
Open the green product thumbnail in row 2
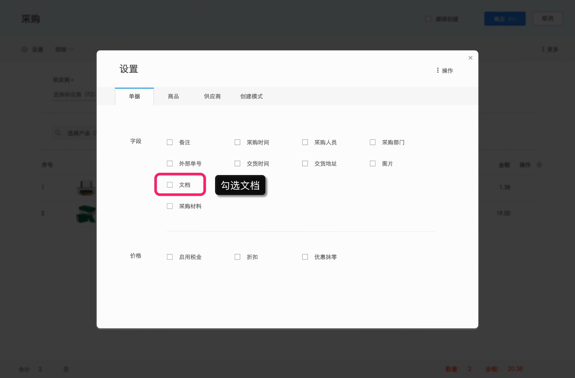click(x=86, y=214)
